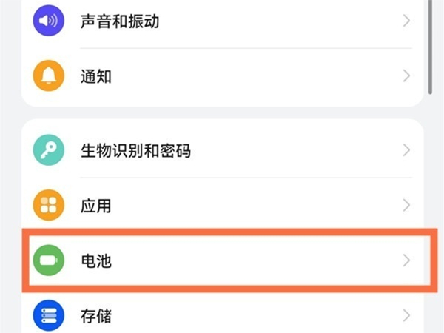Tap the orange apps grid icon

click(49, 206)
